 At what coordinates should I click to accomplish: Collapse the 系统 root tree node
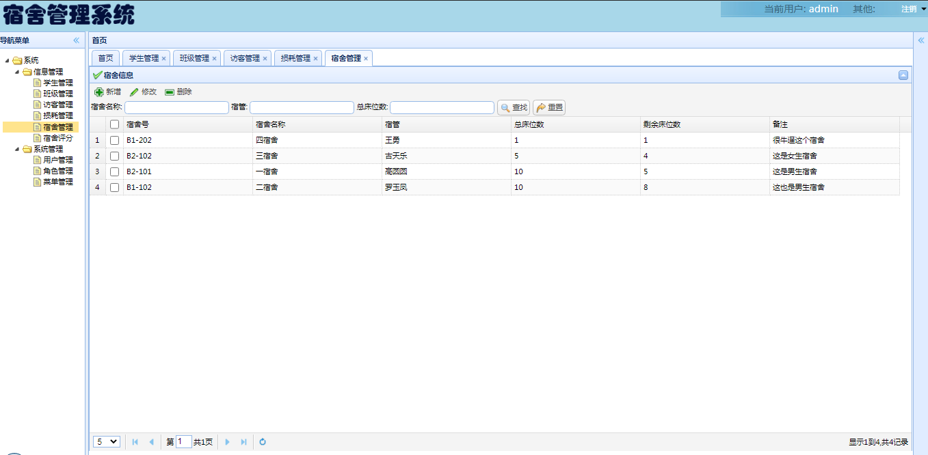coord(8,61)
